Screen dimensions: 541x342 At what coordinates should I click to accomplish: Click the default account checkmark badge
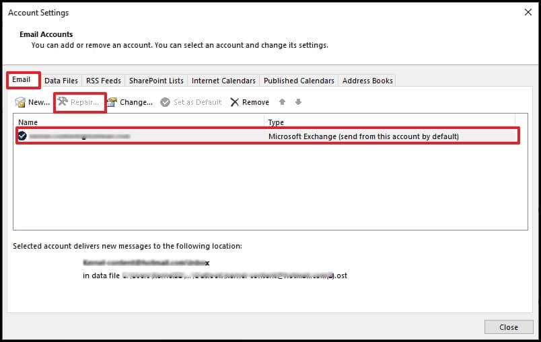point(22,136)
